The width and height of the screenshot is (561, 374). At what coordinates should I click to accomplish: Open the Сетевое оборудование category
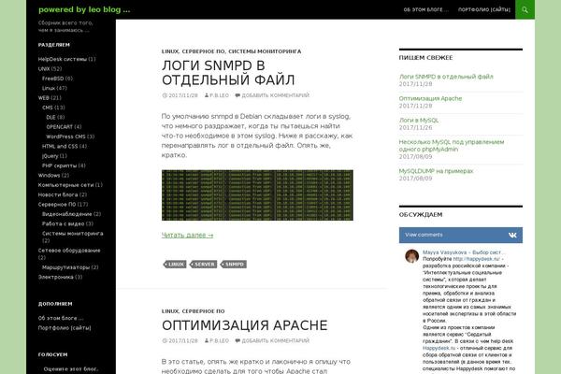tap(69, 251)
